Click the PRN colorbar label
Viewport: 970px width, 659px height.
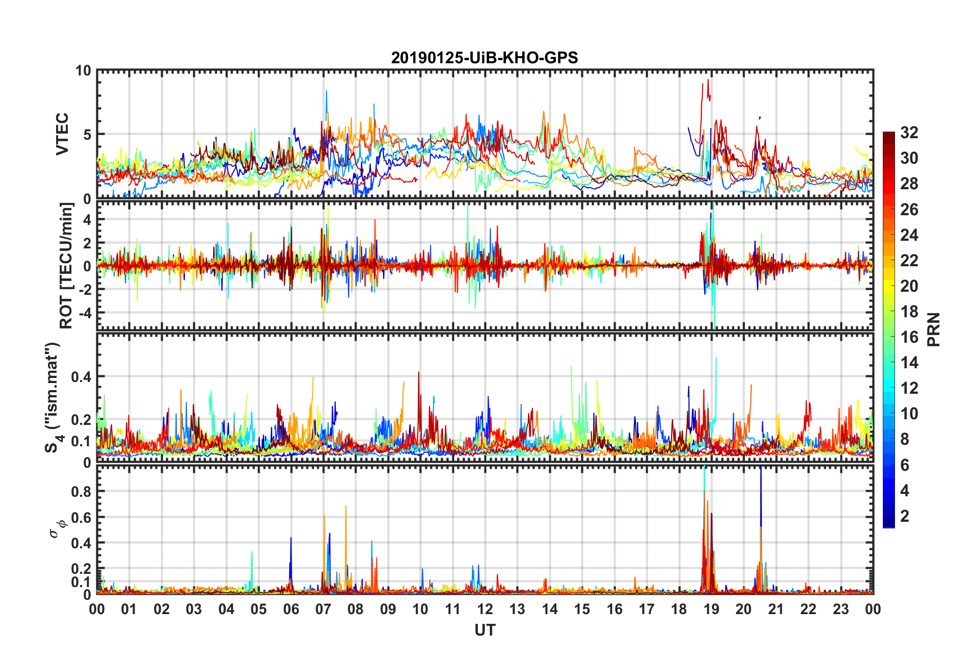(934, 329)
